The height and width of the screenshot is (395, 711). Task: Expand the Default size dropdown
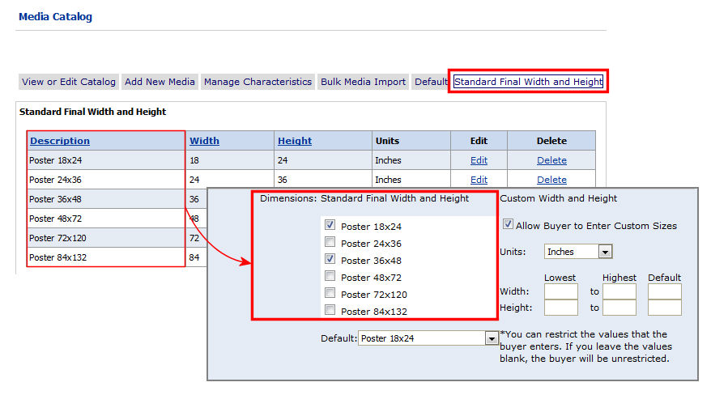click(491, 338)
